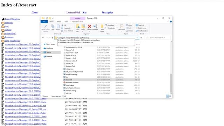Click the go-to arrow beside address bar
This screenshot has height=126, width=224.
(x=141, y=38)
